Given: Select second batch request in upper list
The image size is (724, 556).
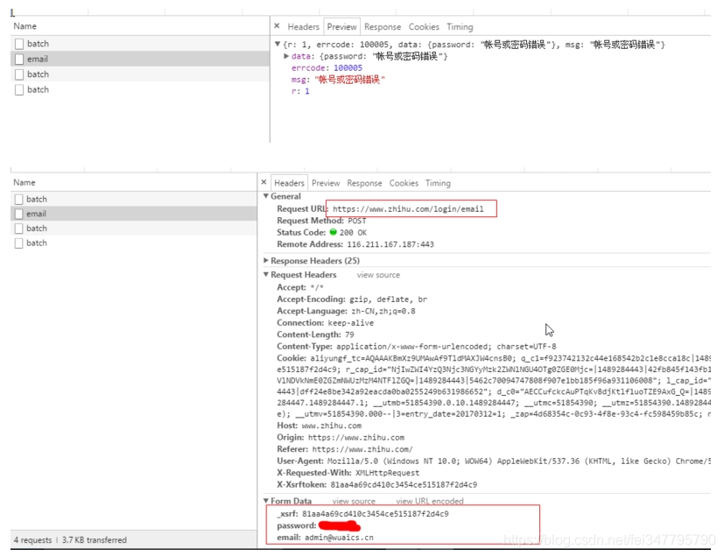Looking at the screenshot, I should pos(140,74).
